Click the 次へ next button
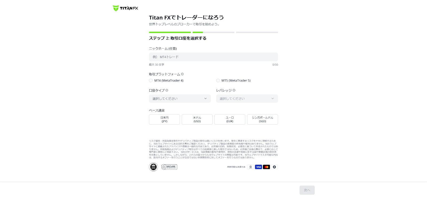This screenshot has height=202, width=427. [x=307, y=190]
